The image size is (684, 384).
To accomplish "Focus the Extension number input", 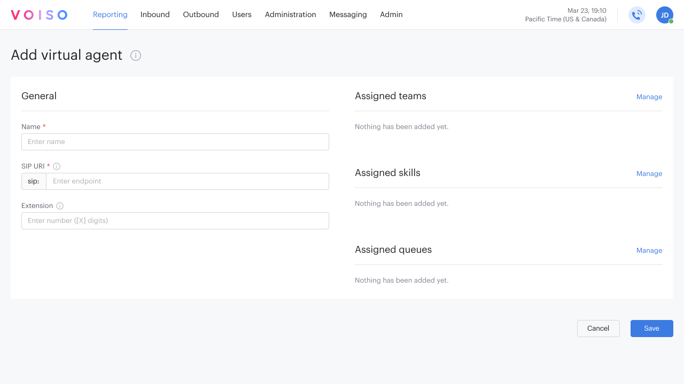I will point(175,221).
